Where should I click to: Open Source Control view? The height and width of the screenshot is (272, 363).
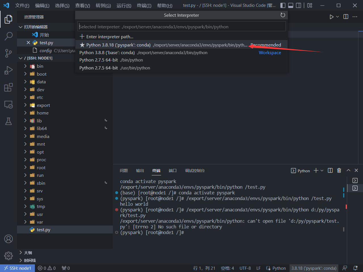(9, 53)
